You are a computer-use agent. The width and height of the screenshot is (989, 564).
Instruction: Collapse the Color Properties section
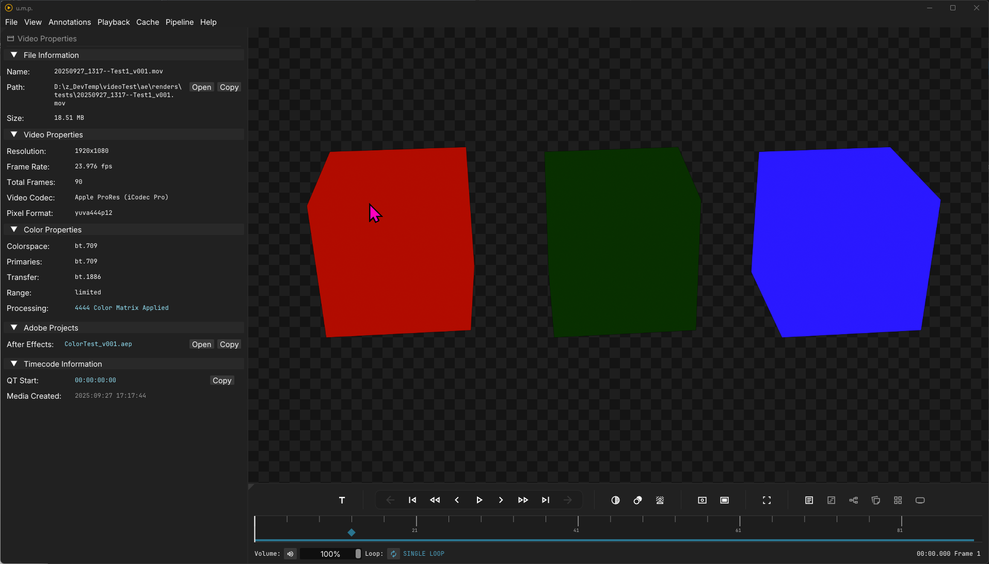(14, 229)
